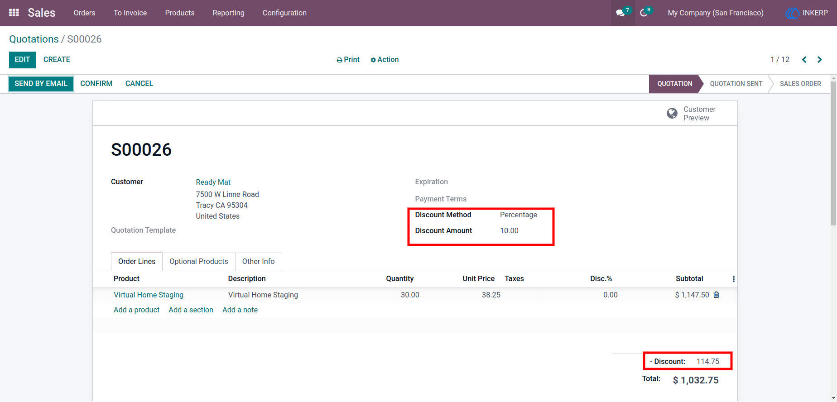This screenshot has height=402, width=837.
Task: Select the QUOTATION status stage
Action: [x=675, y=84]
